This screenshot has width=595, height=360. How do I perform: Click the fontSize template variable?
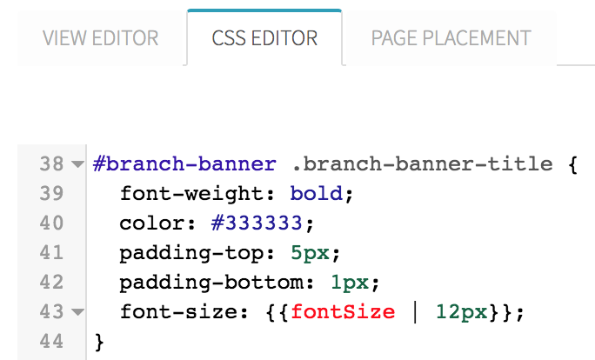[x=343, y=312]
